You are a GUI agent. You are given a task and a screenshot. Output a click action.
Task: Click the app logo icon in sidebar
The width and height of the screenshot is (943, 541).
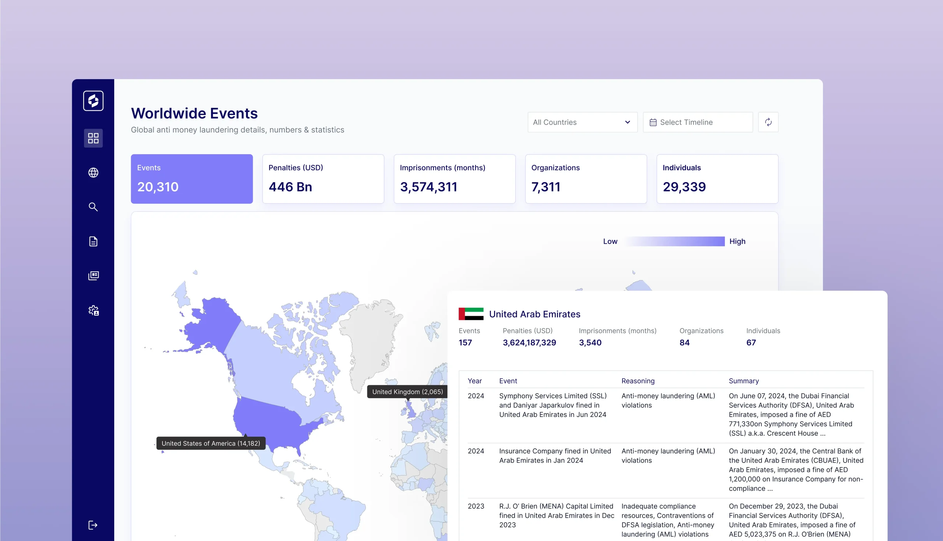93,101
